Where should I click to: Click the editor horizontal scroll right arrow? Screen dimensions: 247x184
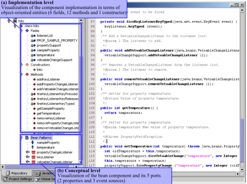(238, 174)
